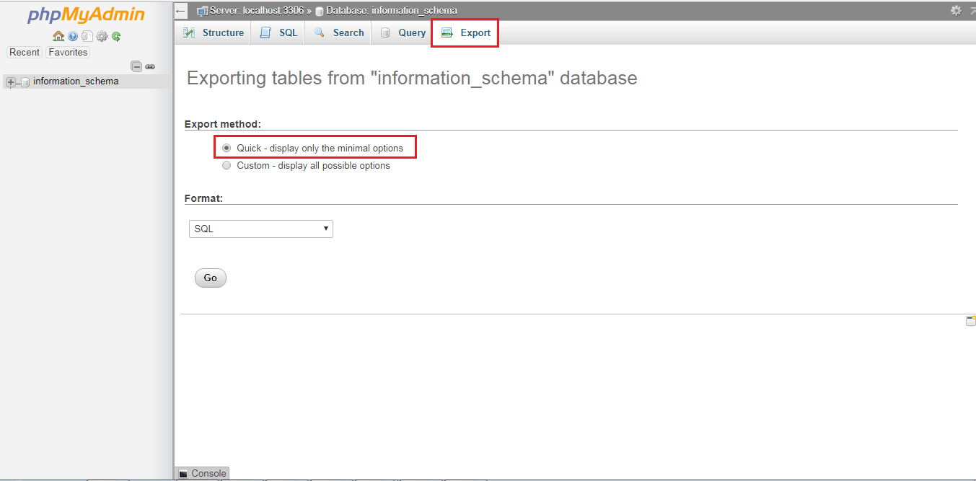Open SQL documentation icon in sidebar

tap(87, 35)
